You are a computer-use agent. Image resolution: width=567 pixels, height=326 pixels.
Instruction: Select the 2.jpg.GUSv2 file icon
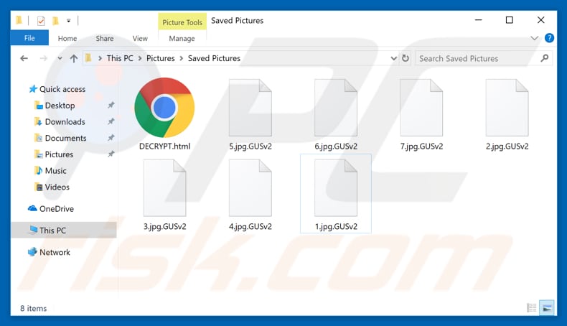[507, 108]
